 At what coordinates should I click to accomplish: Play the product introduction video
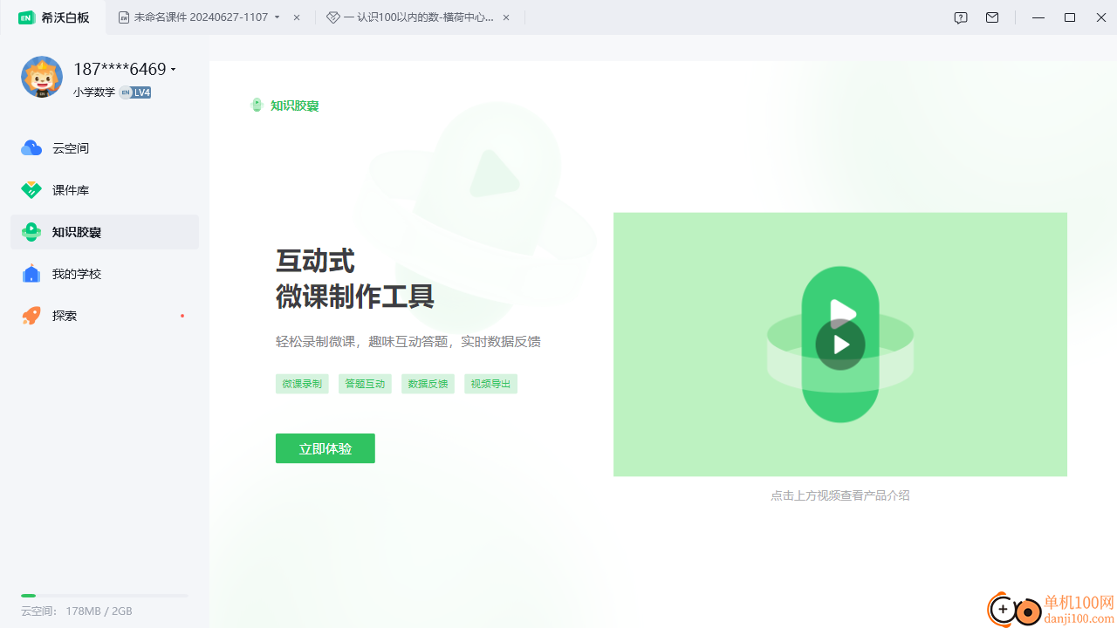tap(840, 345)
